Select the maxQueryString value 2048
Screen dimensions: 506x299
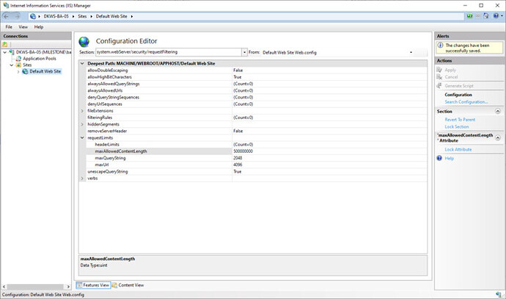(x=238, y=158)
